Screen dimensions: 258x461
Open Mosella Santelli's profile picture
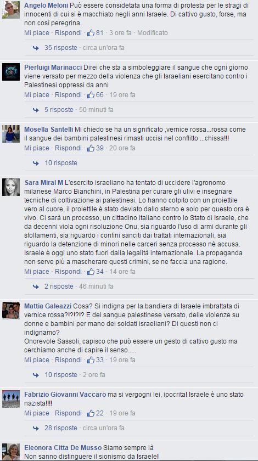click(x=11, y=134)
